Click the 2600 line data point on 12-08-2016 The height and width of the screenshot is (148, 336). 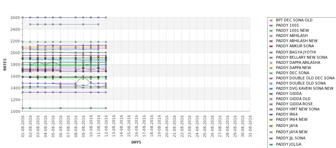click(x=106, y=17)
